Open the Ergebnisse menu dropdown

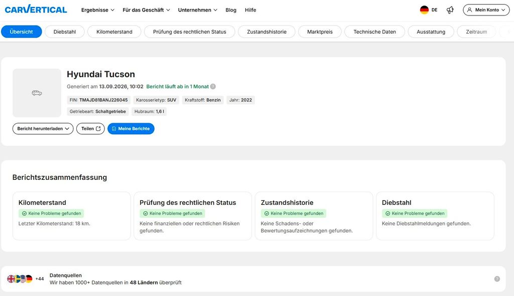pyautogui.click(x=98, y=10)
